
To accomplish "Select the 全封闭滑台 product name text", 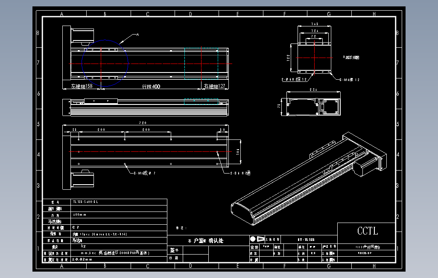I will [368, 247].
